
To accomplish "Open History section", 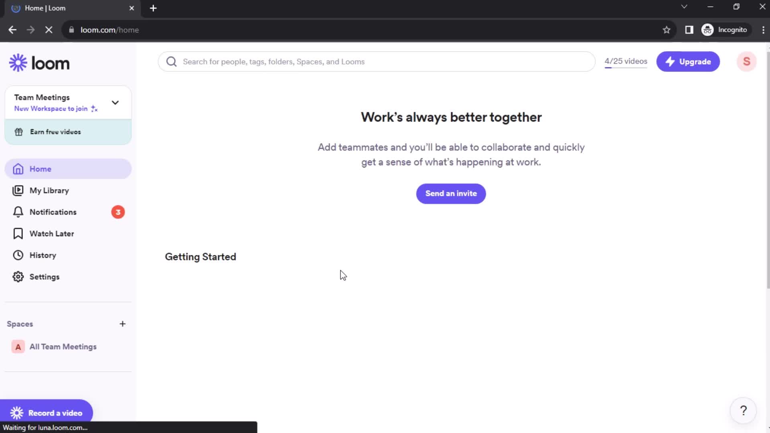I will [x=42, y=255].
